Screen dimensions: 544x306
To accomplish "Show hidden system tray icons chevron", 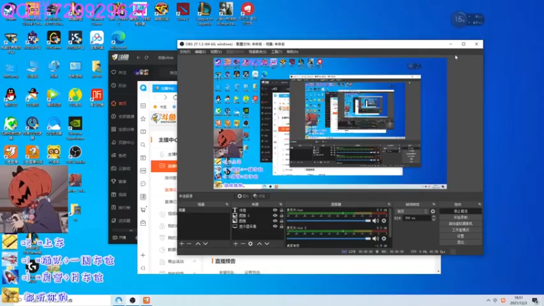I will [x=488, y=301].
